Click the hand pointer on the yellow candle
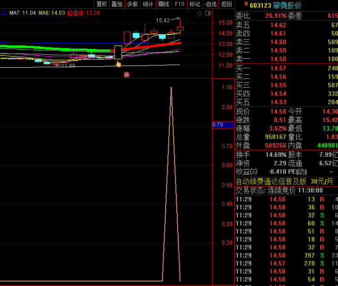 [118, 64]
